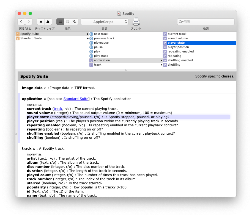The height and width of the screenshot is (217, 252).
Task: Select play track in commands list
Action: [x=126, y=56]
